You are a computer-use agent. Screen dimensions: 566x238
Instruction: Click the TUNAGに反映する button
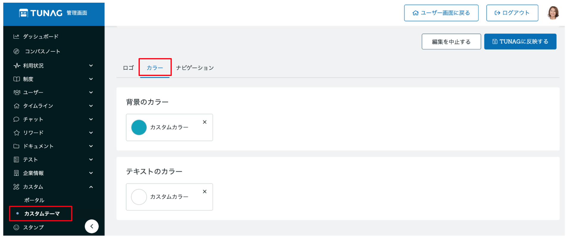point(520,41)
